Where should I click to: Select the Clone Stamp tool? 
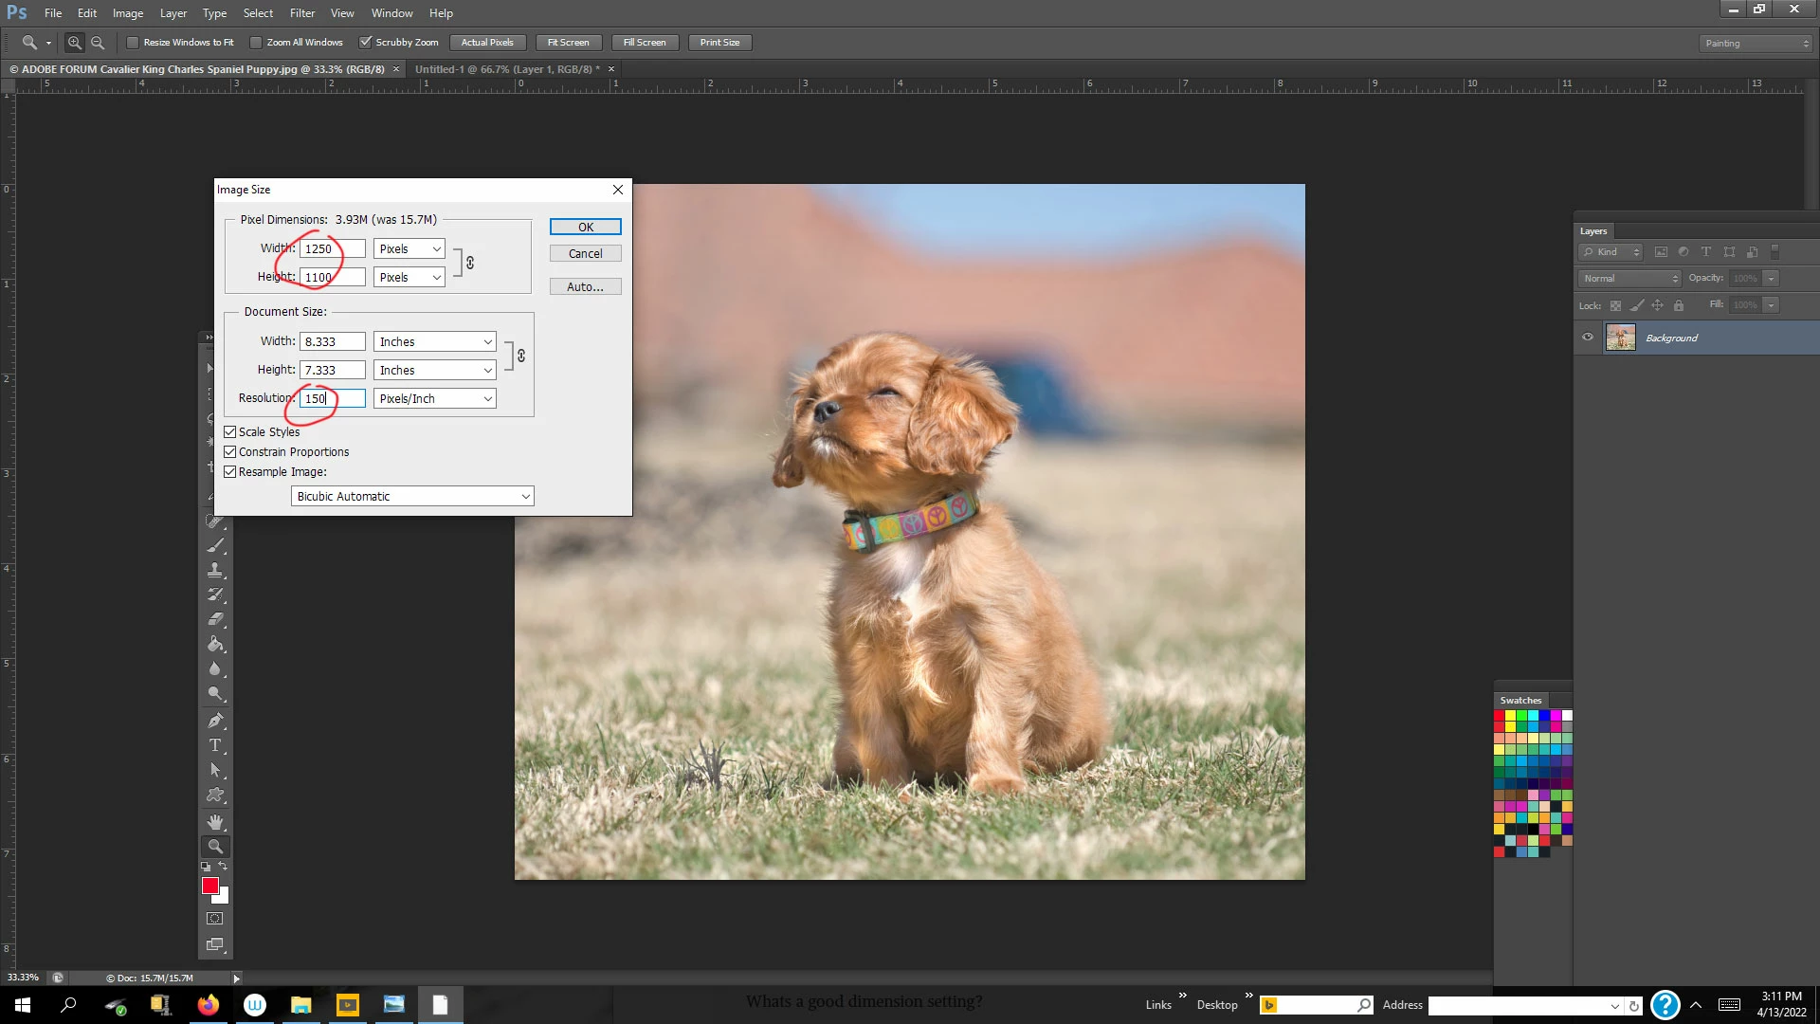click(x=216, y=570)
